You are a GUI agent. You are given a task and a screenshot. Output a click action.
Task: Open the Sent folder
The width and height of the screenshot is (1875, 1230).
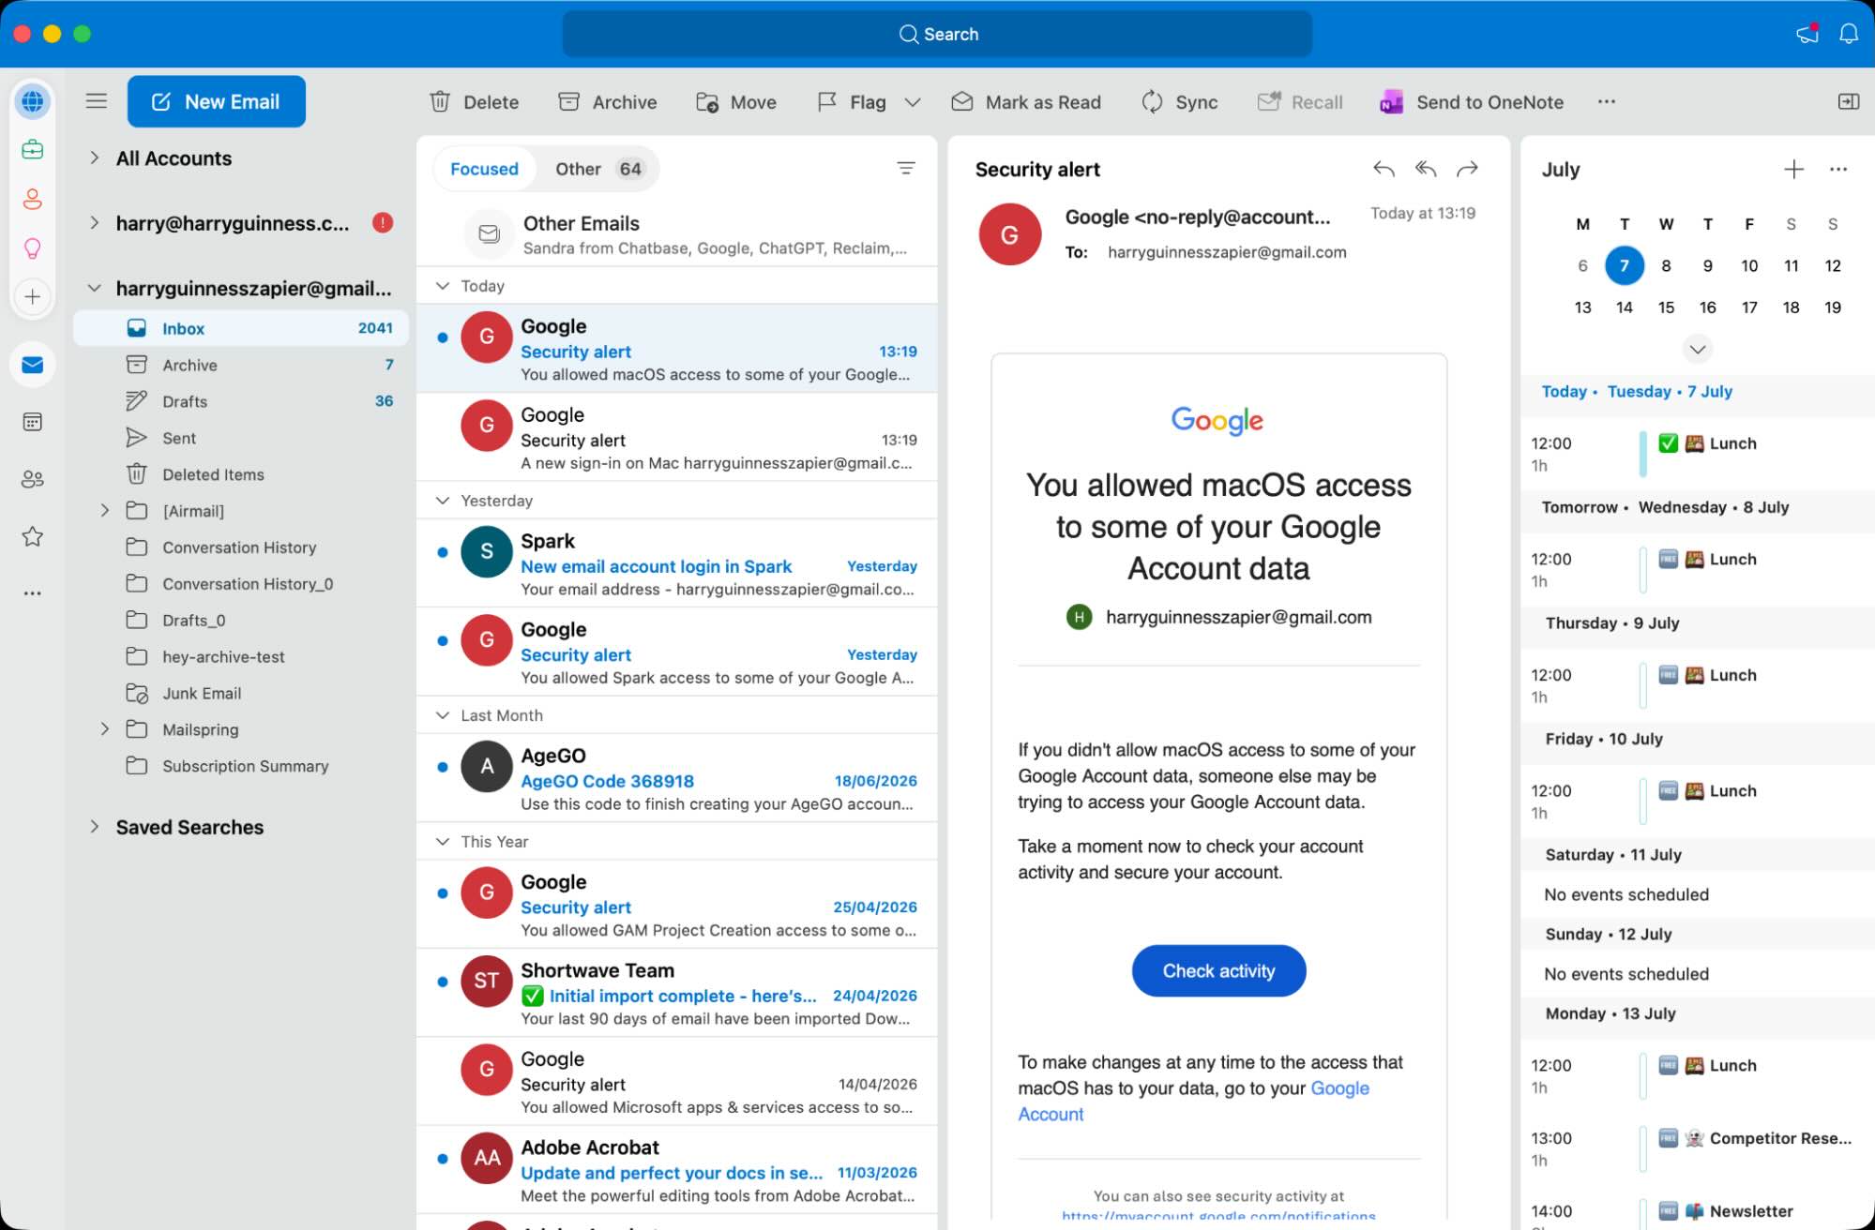241,438
